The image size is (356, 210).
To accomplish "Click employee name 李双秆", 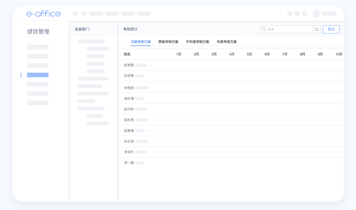I will click(129, 152).
